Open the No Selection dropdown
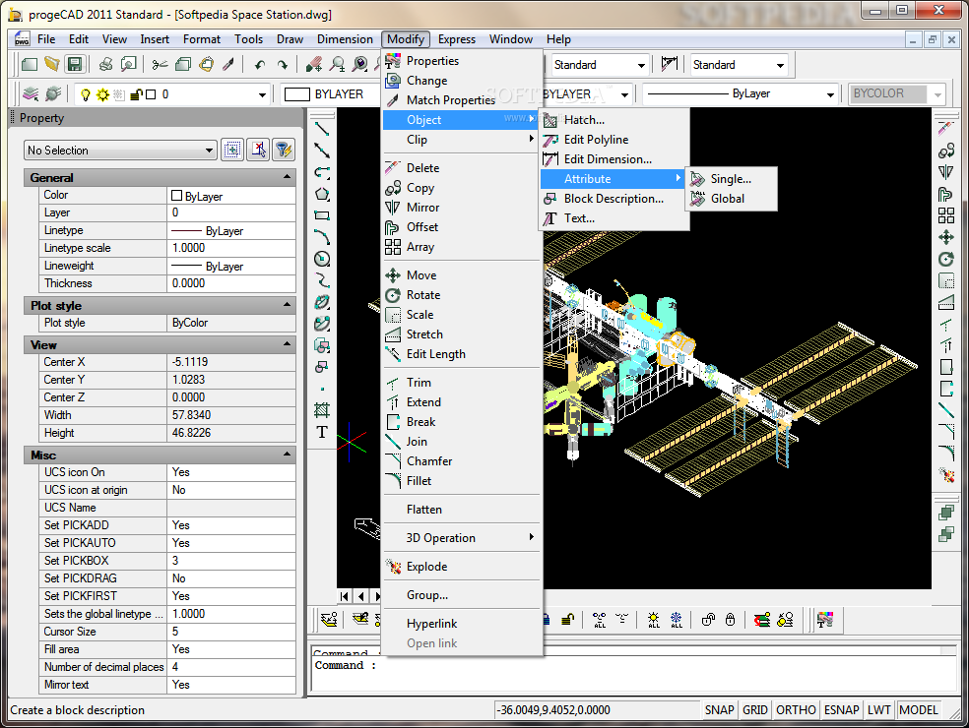969x728 pixels. (120, 151)
